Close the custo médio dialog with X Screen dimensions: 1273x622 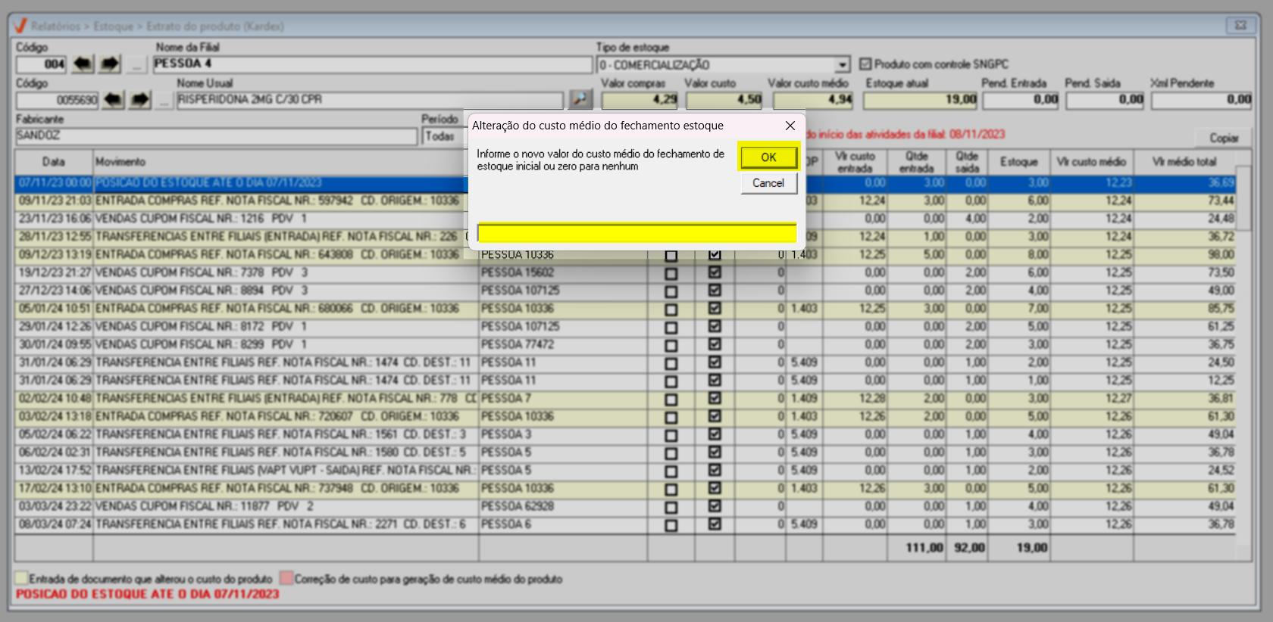[x=790, y=126]
